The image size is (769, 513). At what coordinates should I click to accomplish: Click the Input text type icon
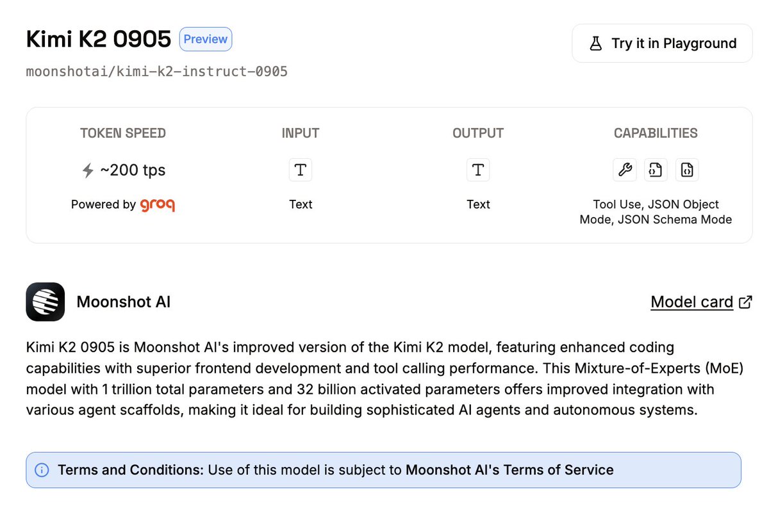[301, 170]
